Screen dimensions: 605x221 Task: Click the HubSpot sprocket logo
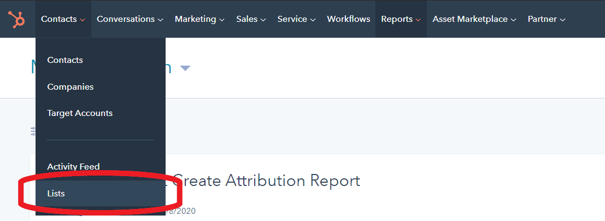tap(16, 19)
